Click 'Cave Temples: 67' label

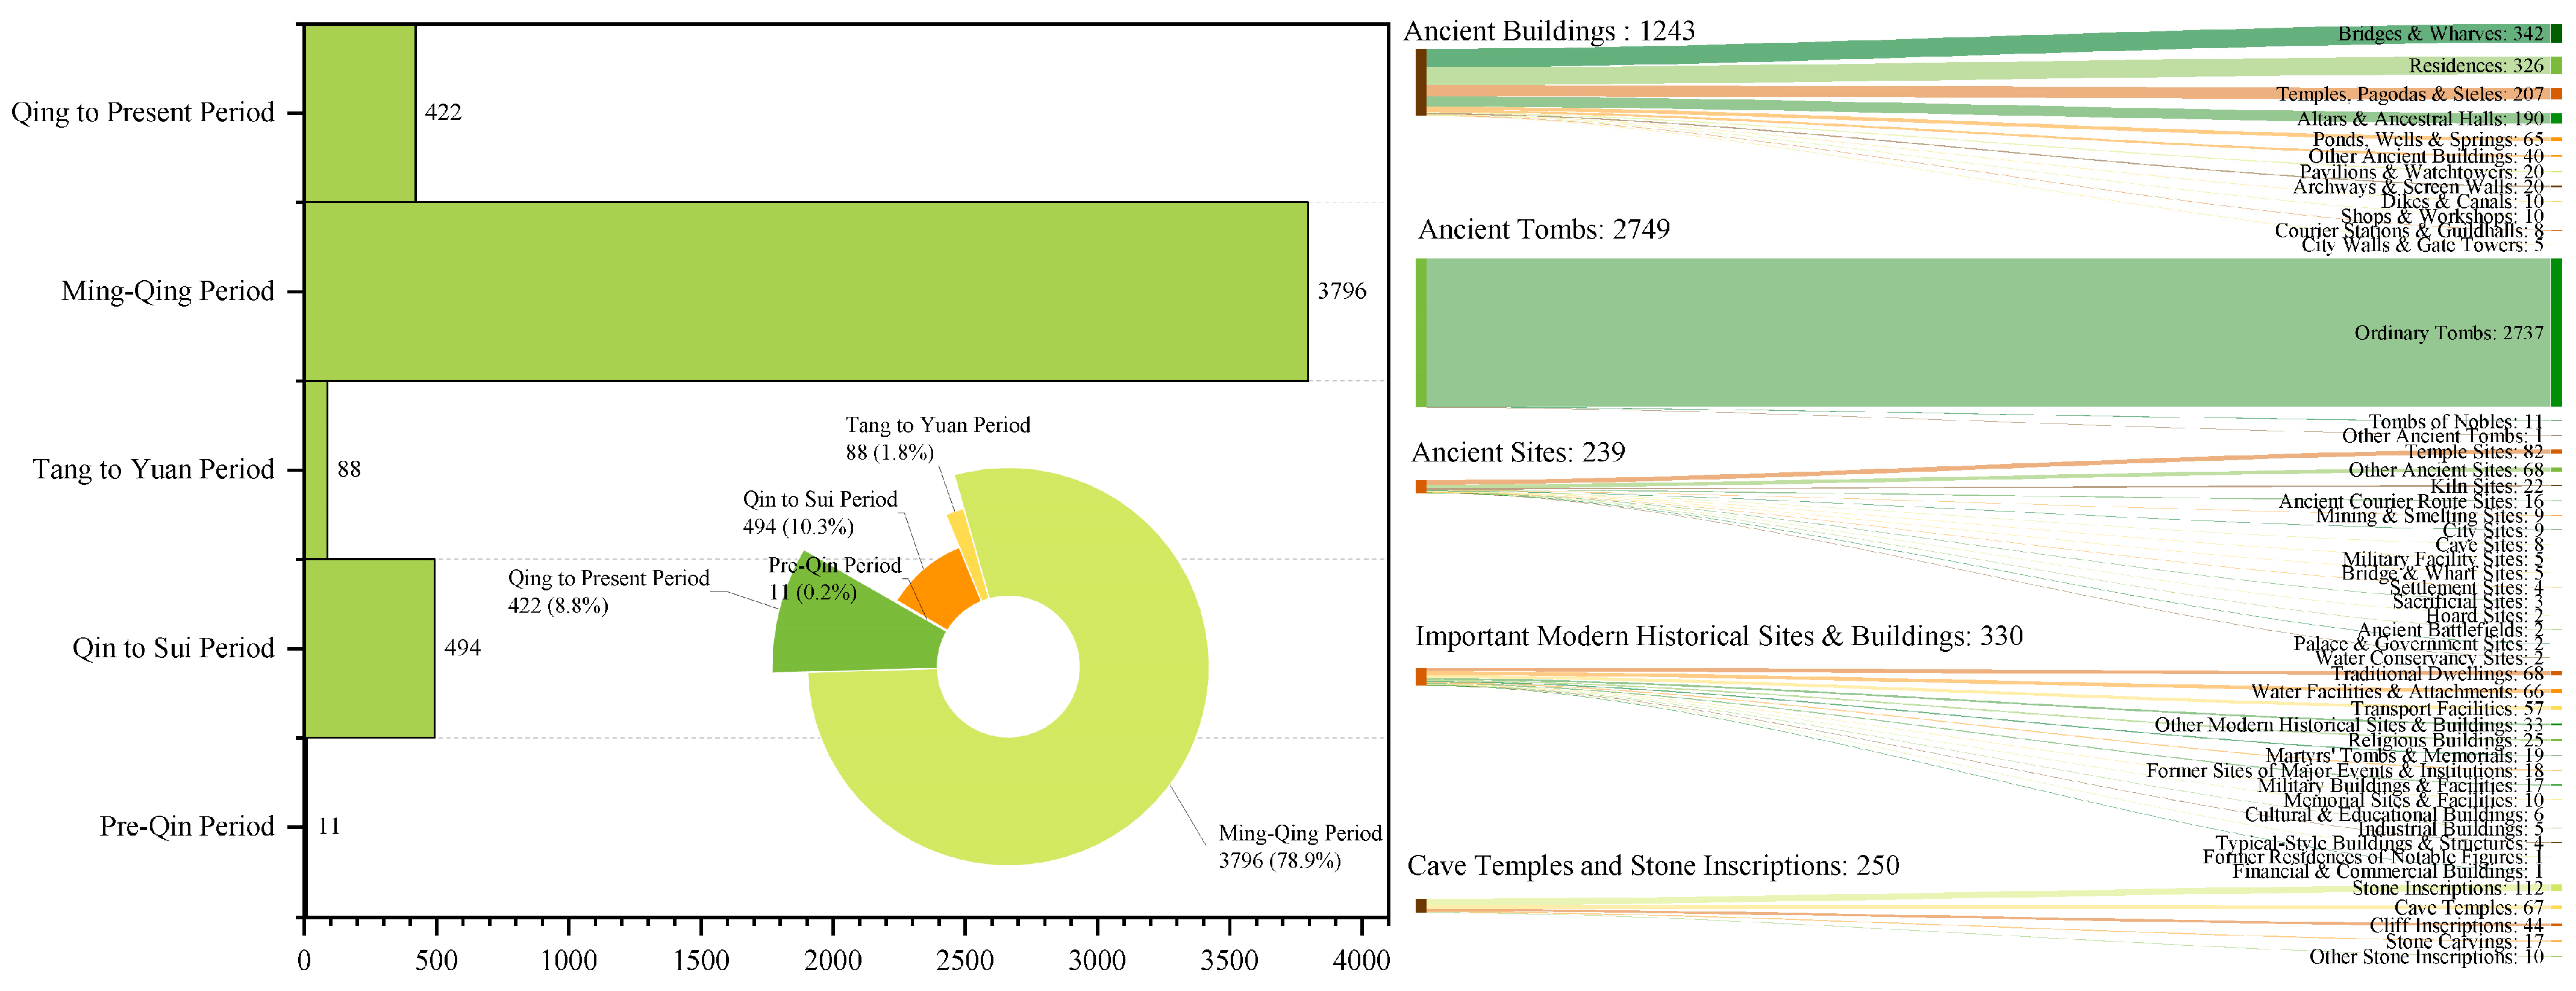[2468, 908]
